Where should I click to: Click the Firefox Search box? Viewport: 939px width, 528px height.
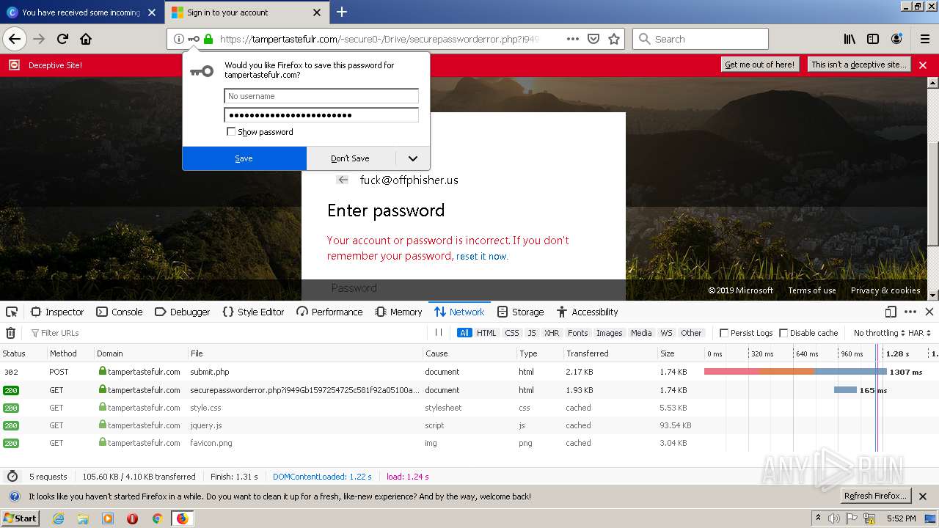coord(701,39)
